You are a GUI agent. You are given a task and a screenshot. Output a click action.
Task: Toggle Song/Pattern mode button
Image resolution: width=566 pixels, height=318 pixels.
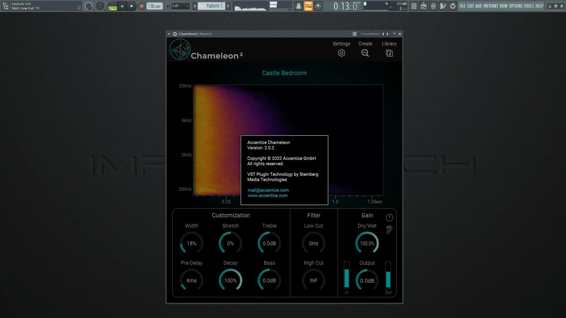pos(113,6)
